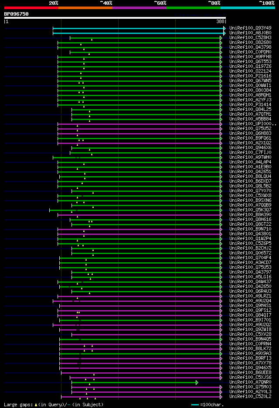This screenshot has width=279, height=408.
Task: Open hit UniRef100_Q7Y070
Action: 250,191
